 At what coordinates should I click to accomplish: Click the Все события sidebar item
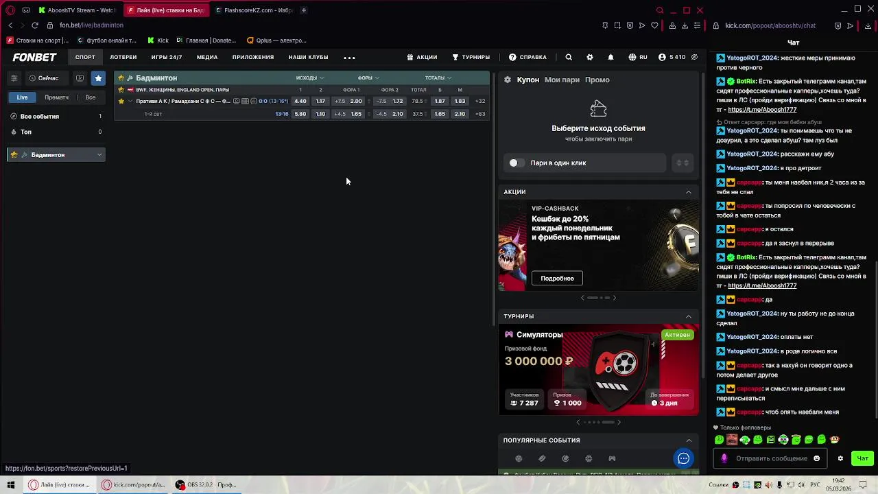[56, 117]
